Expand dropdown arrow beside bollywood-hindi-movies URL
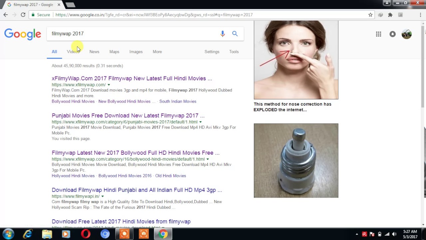 tap(207, 159)
